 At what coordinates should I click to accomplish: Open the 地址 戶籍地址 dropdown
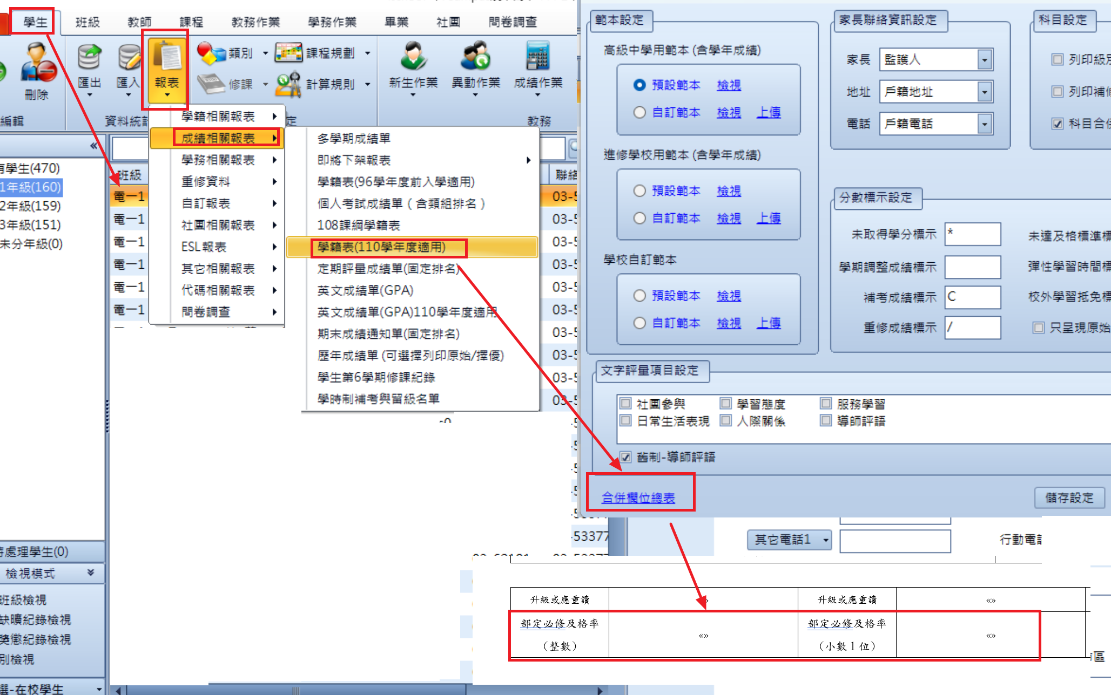pyautogui.click(x=985, y=92)
